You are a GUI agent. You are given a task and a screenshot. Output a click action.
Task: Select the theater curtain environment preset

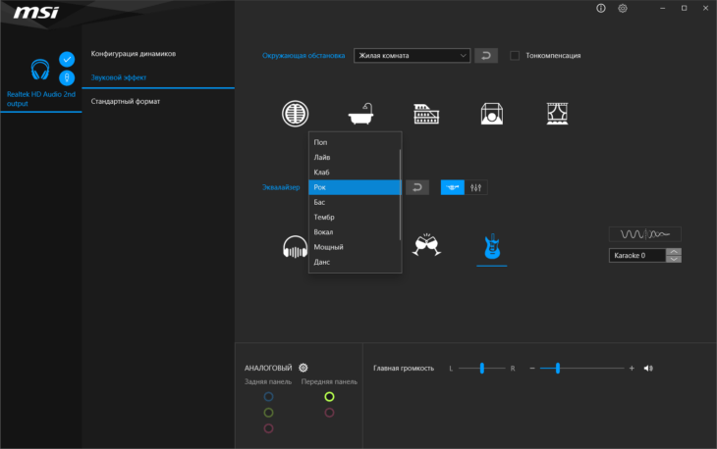[558, 114]
